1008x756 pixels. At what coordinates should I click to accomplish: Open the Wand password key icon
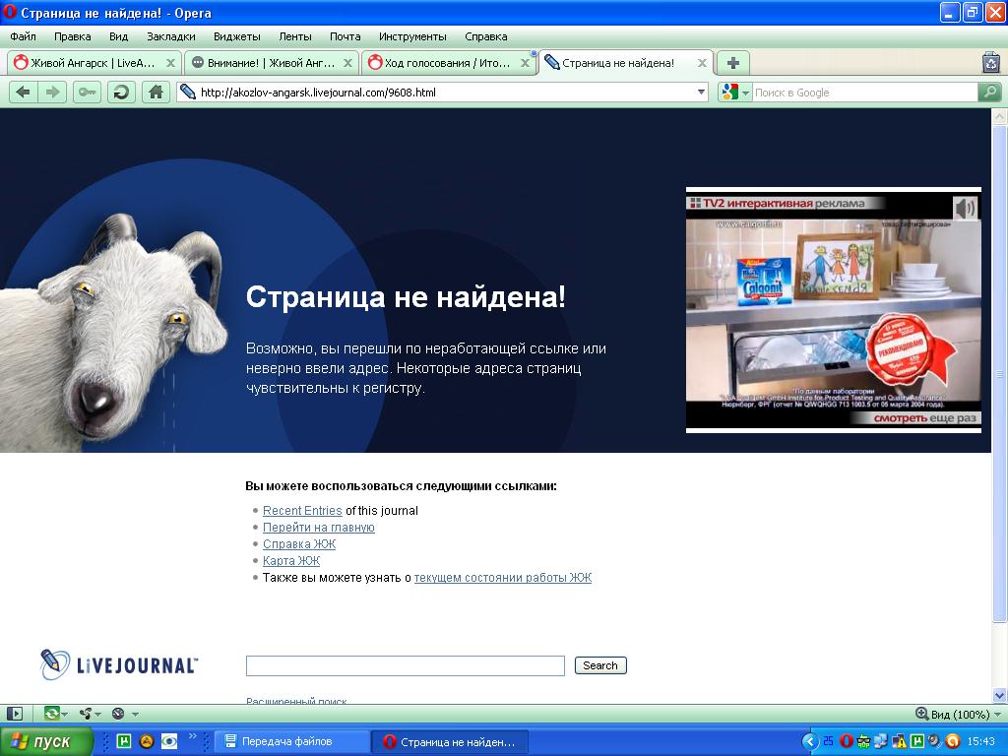point(87,93)
